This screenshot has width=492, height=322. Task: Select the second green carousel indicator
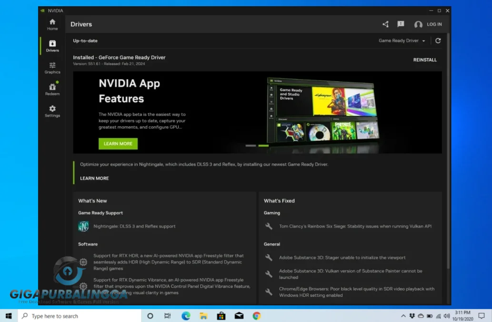[x=263, y=146]
